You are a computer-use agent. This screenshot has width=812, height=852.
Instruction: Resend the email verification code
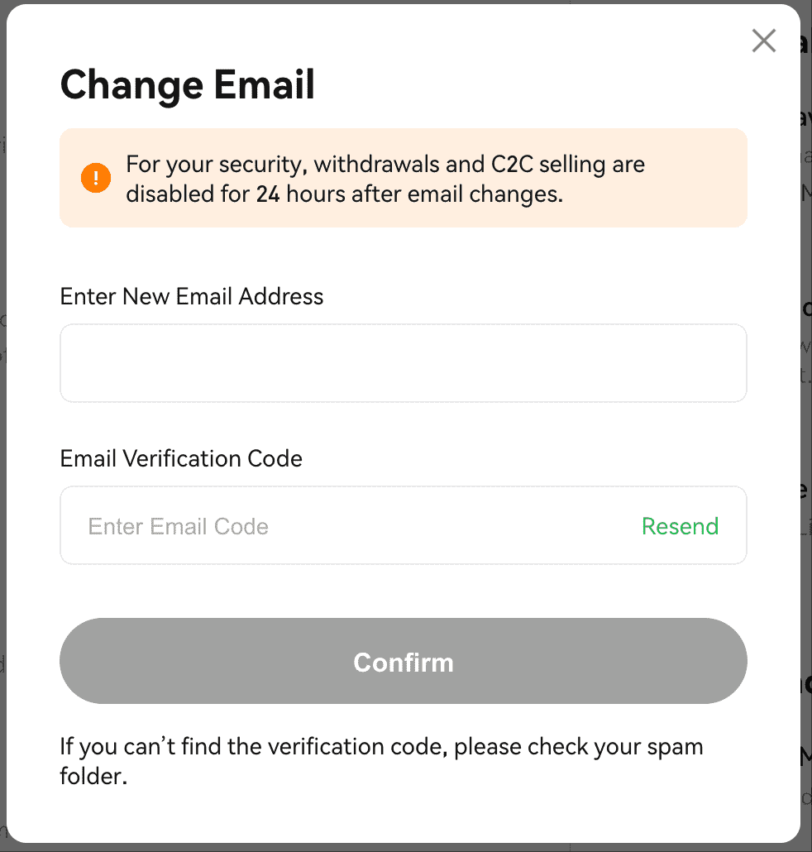680,526
